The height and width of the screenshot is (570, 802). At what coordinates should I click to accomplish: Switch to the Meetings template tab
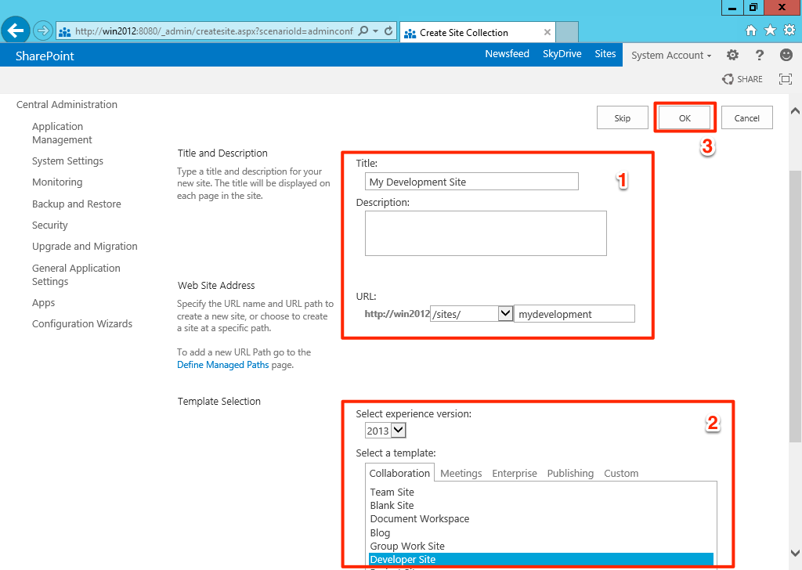click(x=461, y=473)
